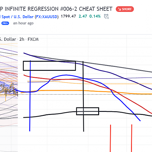Click the dotted horizontal price line
152x152 pixels.
[x=76, y=95]
